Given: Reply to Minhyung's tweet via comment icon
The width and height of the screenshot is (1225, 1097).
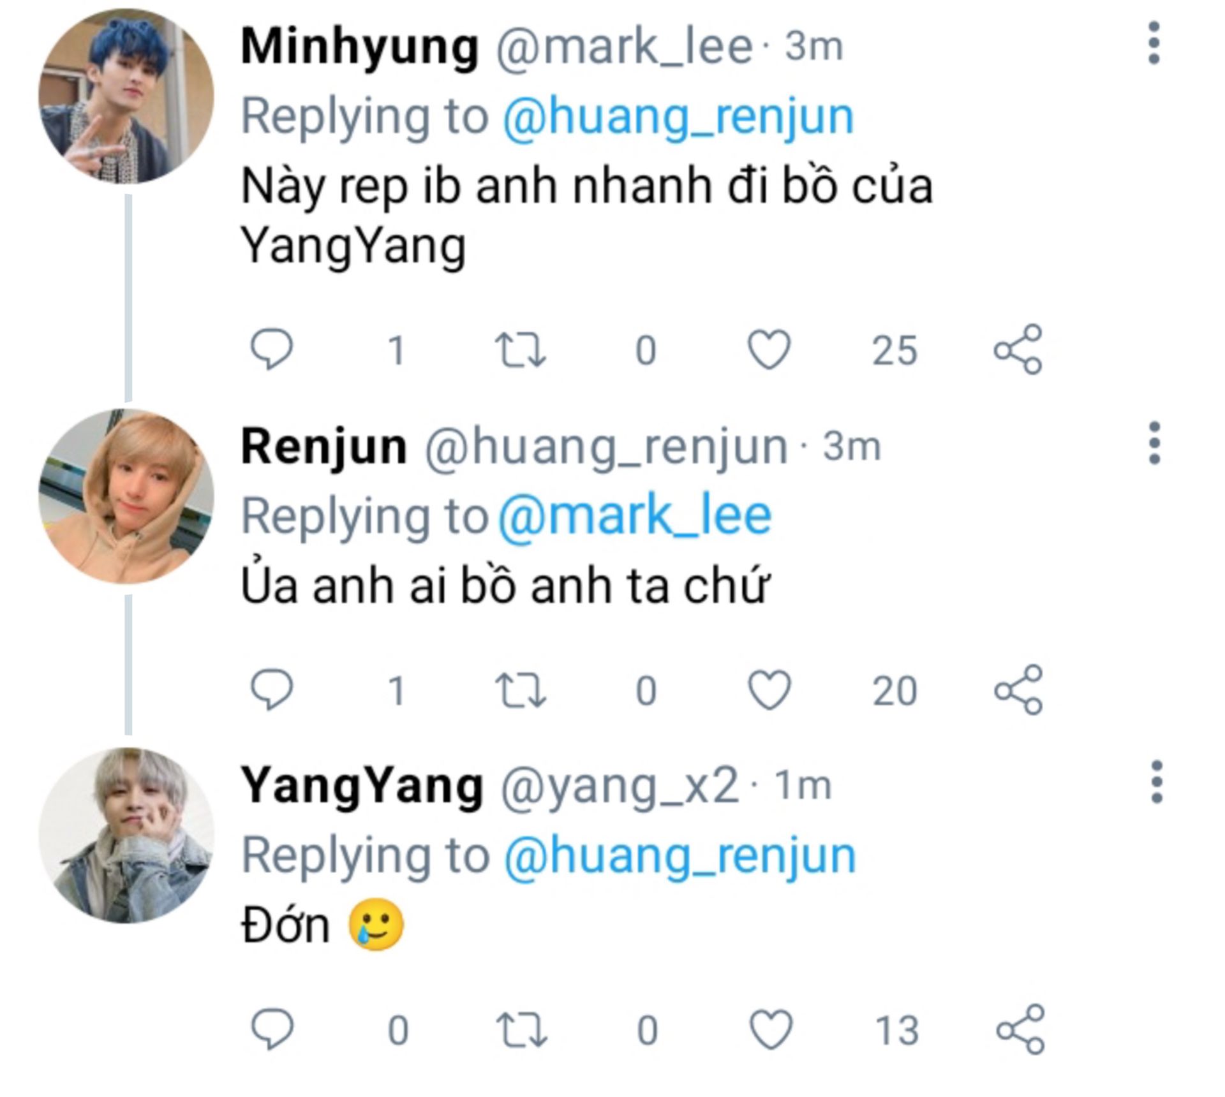Looking at the screenshot, I should pyautogui.click(x=272, y=350).
